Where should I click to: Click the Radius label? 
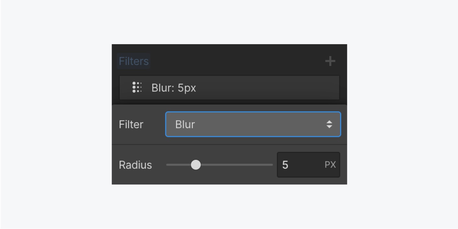[135, 165]
